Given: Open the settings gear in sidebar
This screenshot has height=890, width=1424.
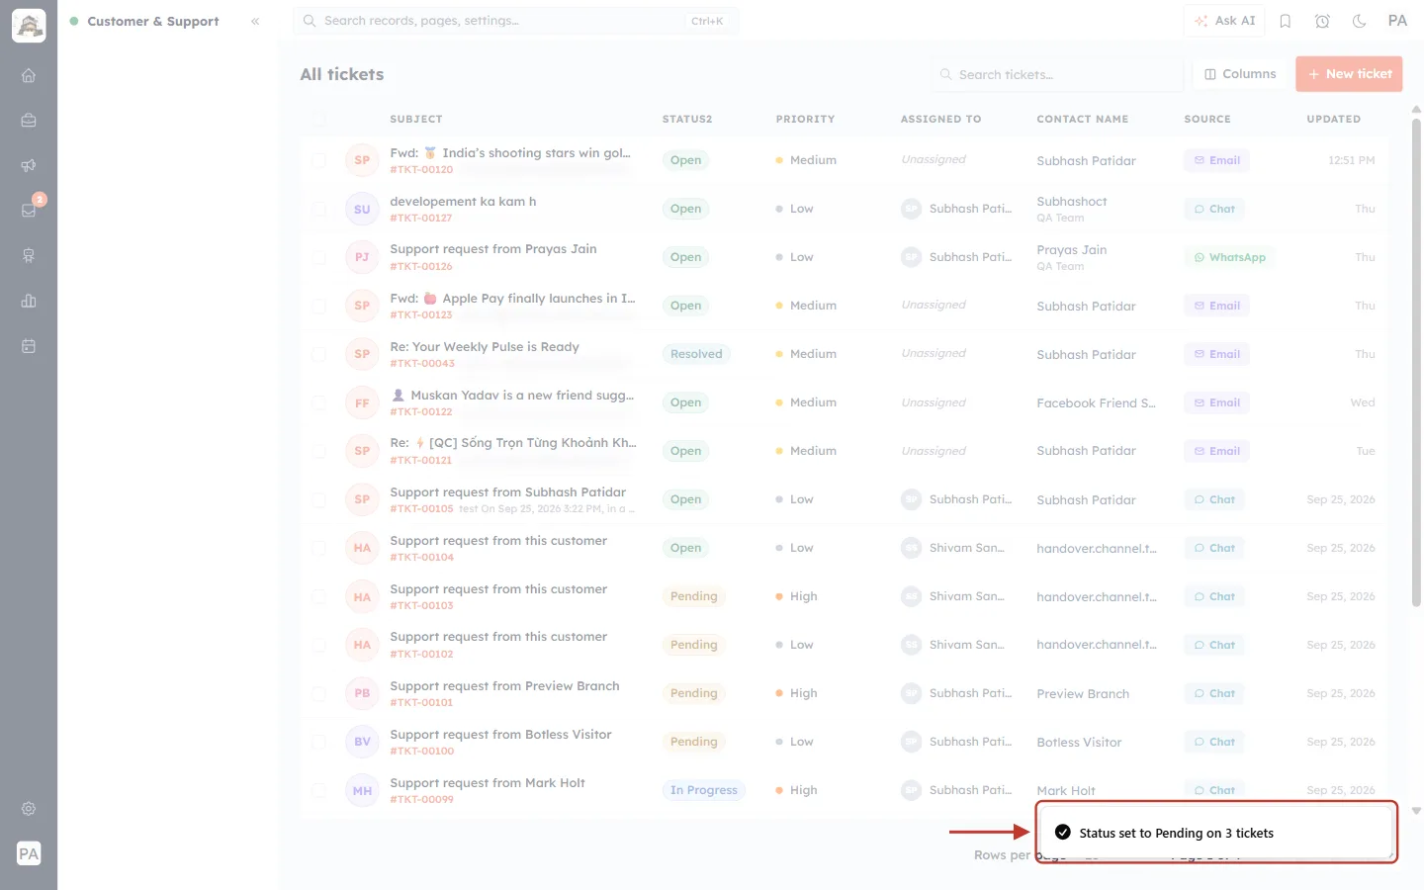Looking at the screenshot, I should point(29,809).
